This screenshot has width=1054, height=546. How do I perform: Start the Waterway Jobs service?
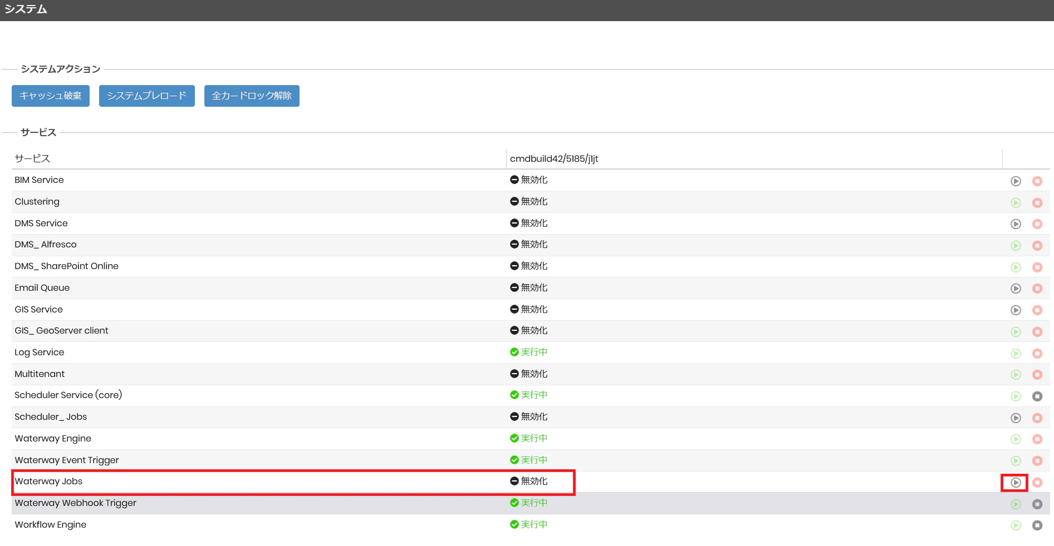click(x=1016, y=482)
